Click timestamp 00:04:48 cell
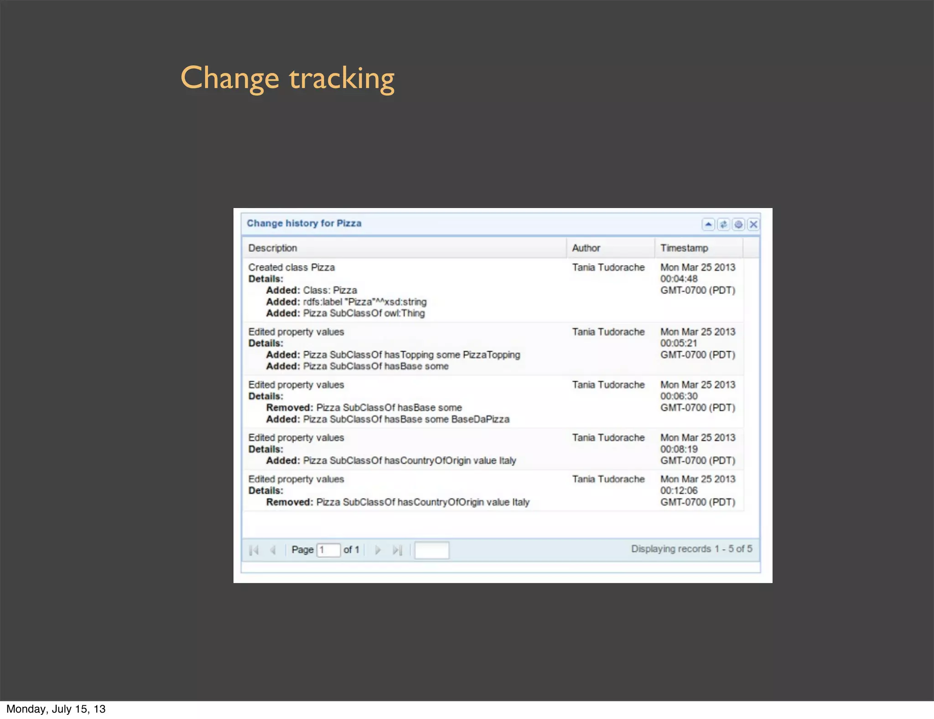The image size is (934, 719). [x=698, y=279]
